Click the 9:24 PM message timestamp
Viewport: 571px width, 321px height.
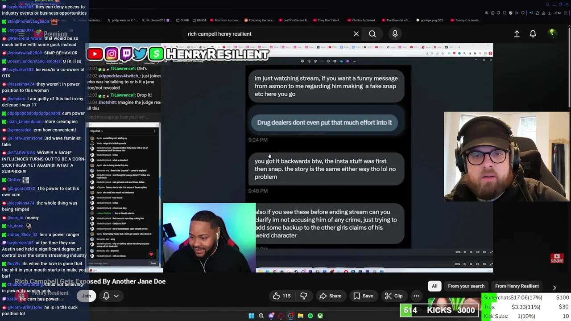(x=258, y=140)
